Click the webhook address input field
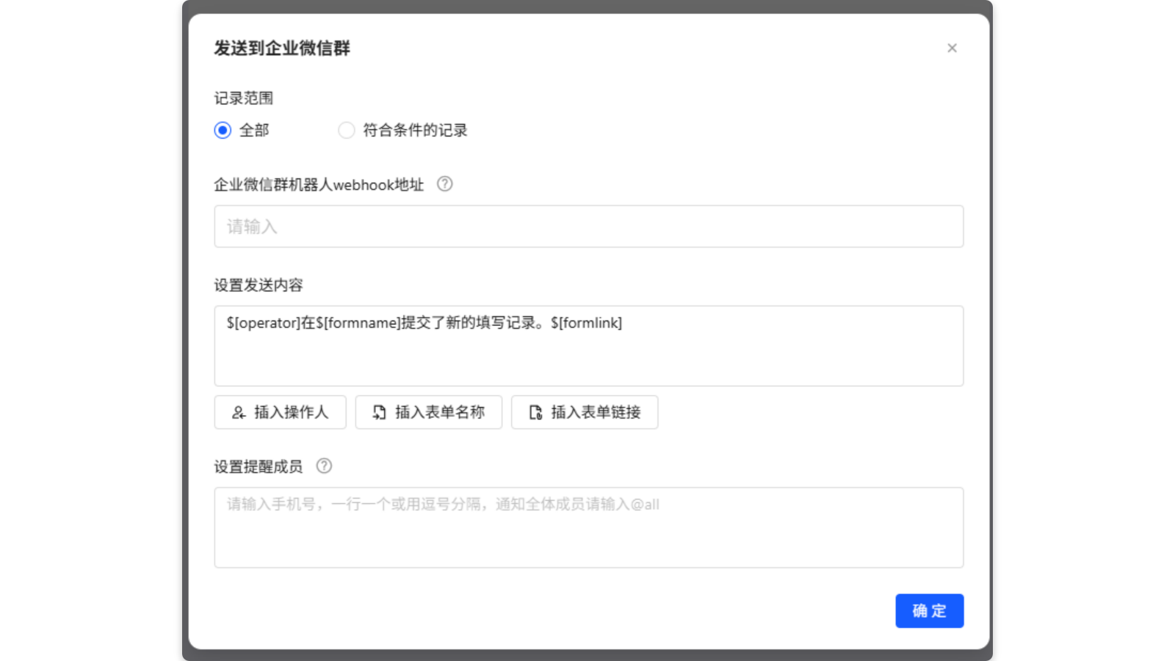The height and width of the screenshot is (661, 1175). coord(587,226)
